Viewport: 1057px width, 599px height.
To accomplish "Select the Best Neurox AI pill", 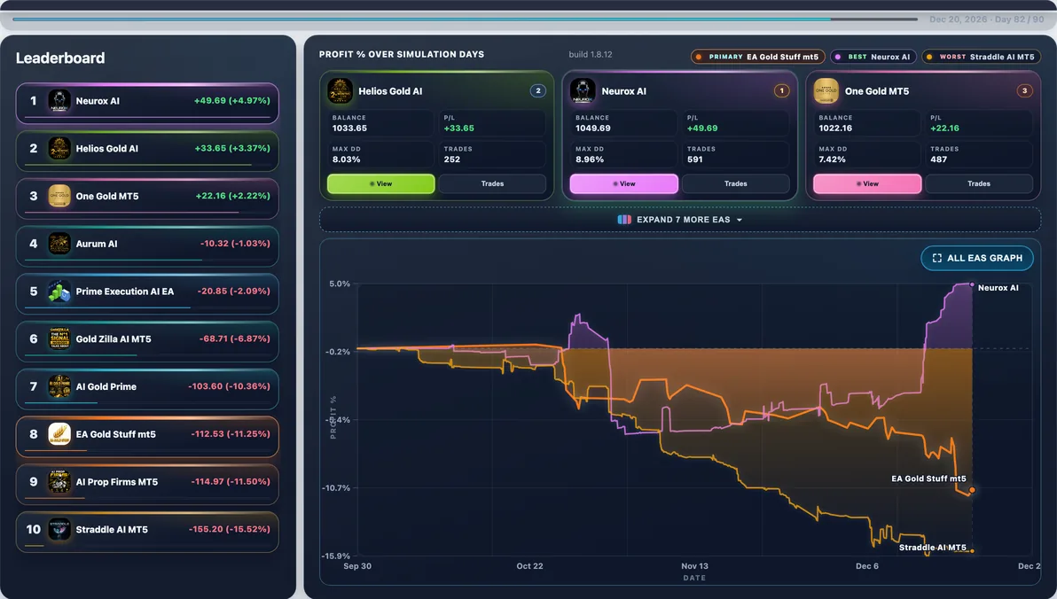I will [x=873, y=58].
